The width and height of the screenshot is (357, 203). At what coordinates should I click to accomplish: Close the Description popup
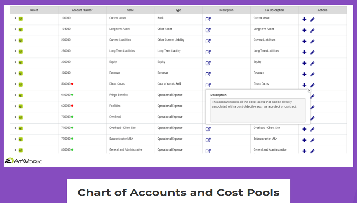(x=309, y=90)
